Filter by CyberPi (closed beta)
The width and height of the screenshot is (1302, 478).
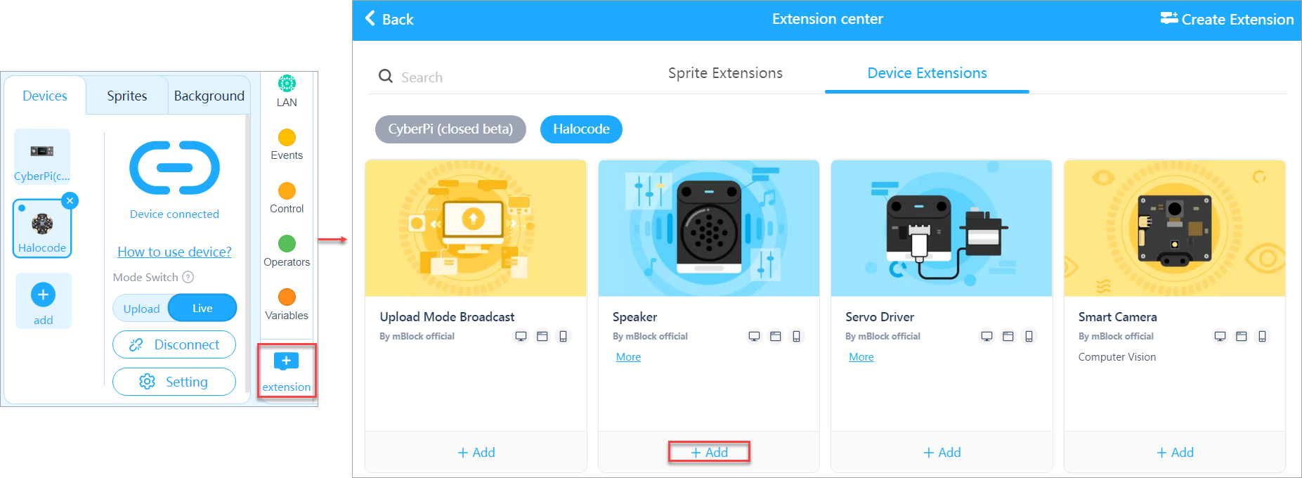click(x=450, y=129)
